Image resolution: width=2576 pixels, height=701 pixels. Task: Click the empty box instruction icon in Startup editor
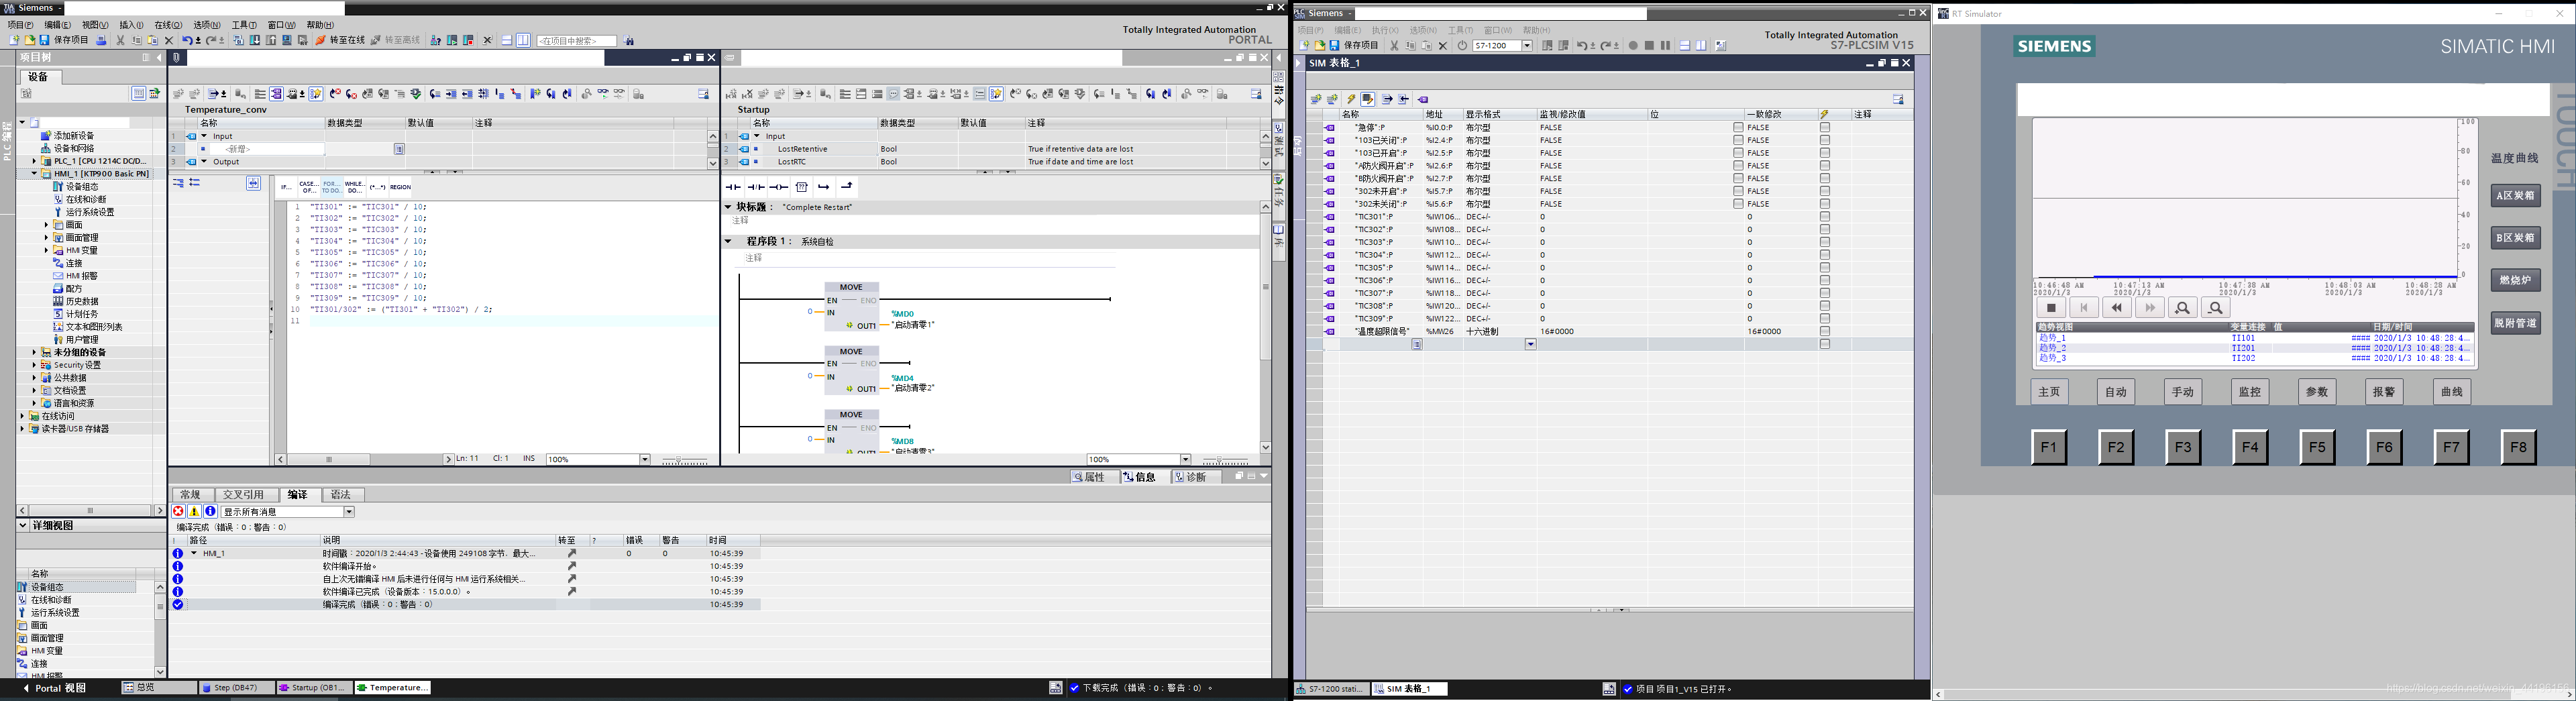(x=801, y=187)
